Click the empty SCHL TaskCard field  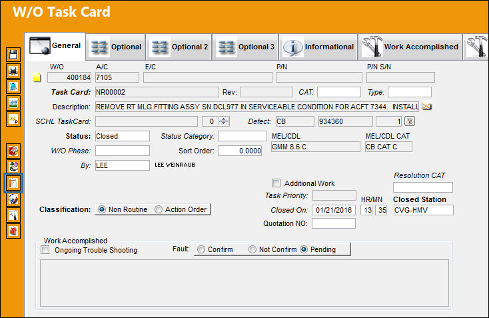(x=147, y=121)
